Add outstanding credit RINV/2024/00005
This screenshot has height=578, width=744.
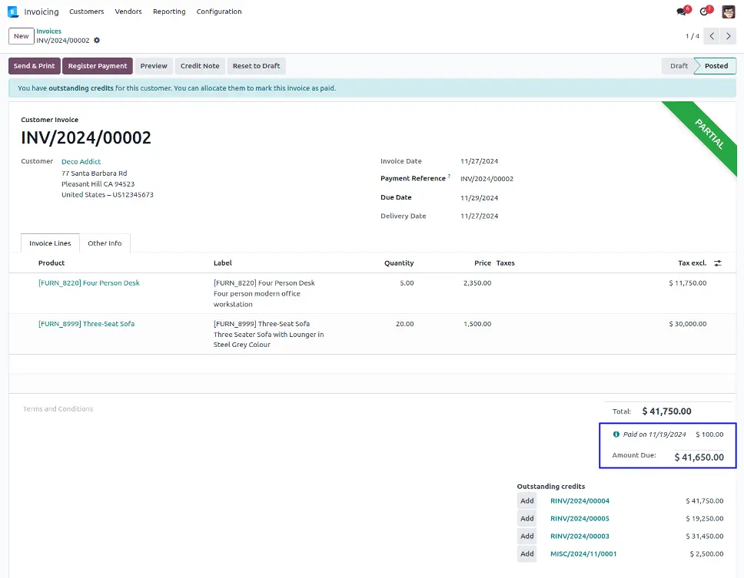coord(526,518)
